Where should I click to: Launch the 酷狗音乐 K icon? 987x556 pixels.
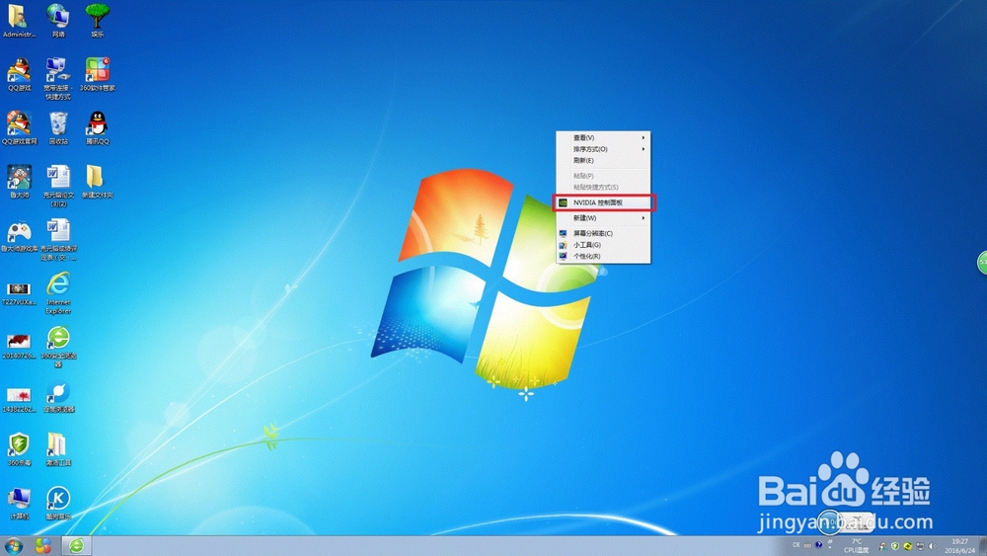(x=58, y=503)
